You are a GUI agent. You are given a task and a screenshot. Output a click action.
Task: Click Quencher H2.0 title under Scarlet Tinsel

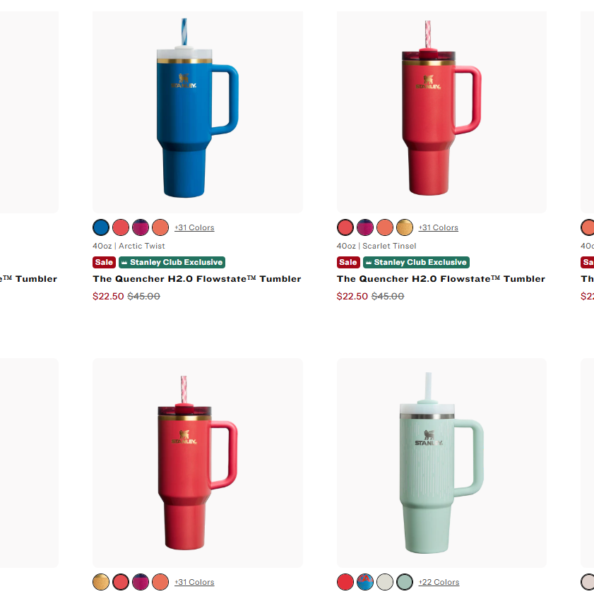(441, 279)
